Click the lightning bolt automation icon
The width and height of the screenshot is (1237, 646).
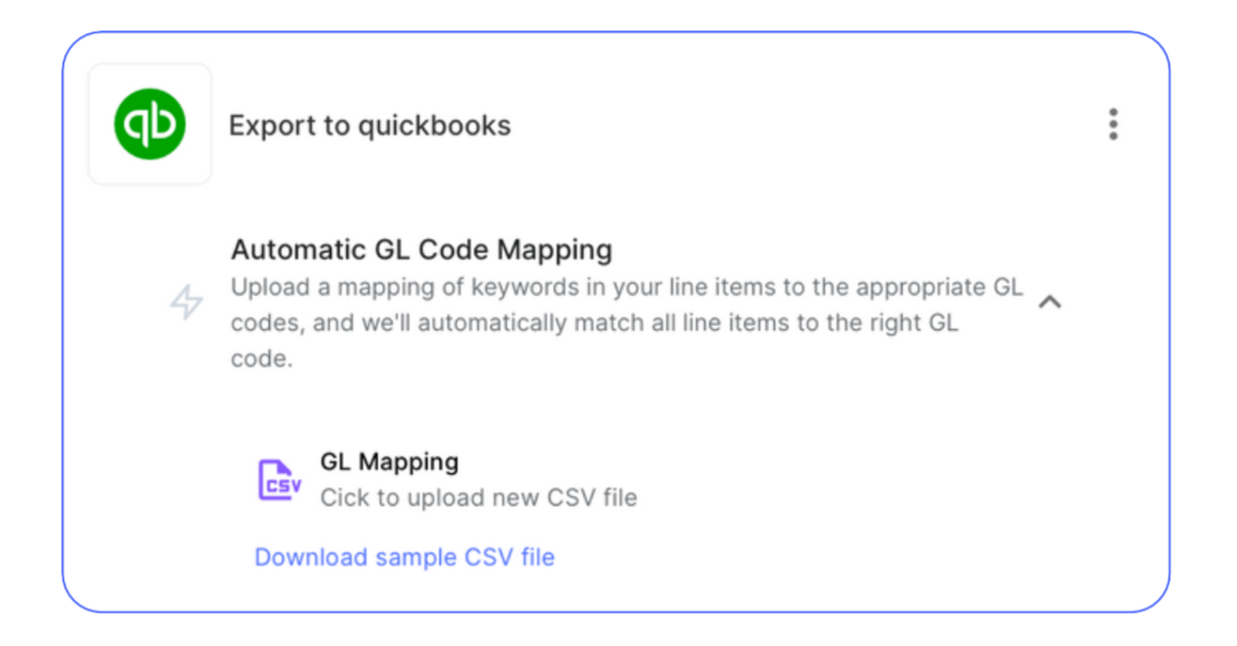[187, 301]
